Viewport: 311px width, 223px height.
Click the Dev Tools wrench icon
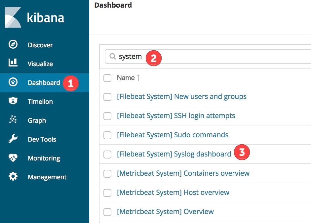point(13,138)
